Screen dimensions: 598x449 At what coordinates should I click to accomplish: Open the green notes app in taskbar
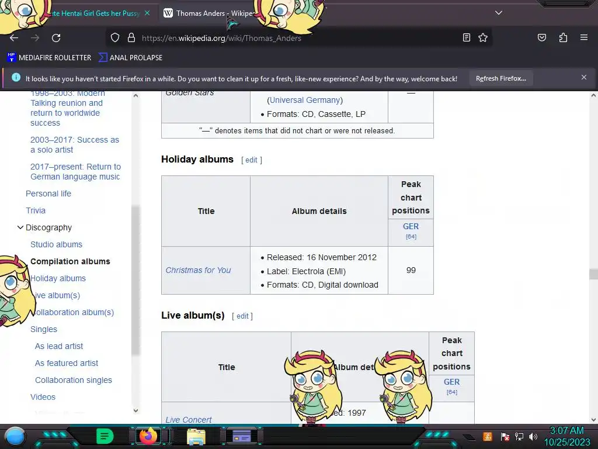[105, 436]
